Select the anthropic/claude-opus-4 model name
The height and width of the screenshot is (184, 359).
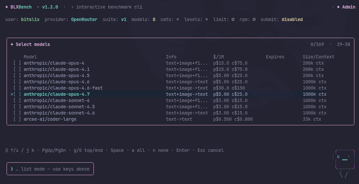tap(54, 63)
